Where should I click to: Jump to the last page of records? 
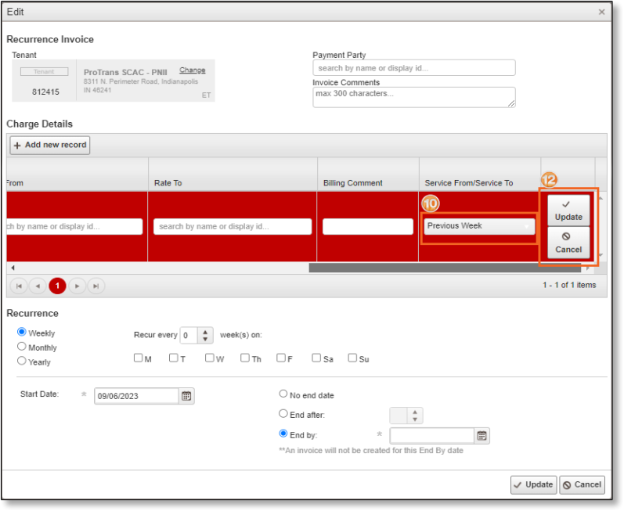[x=96, y=286]
